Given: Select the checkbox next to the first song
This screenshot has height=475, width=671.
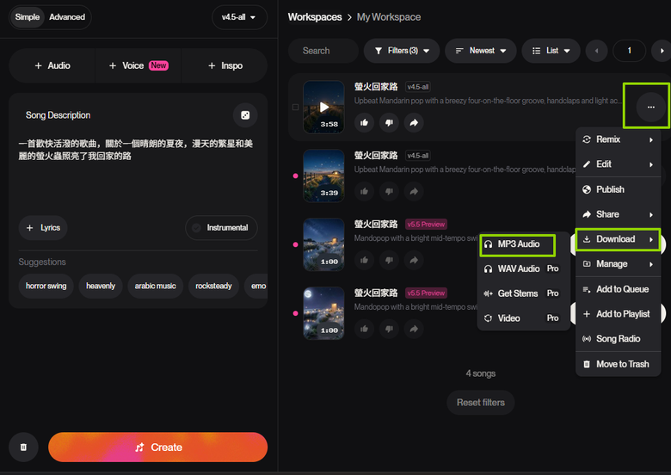Looking at the screenshot, I should [x=295, y=107].
